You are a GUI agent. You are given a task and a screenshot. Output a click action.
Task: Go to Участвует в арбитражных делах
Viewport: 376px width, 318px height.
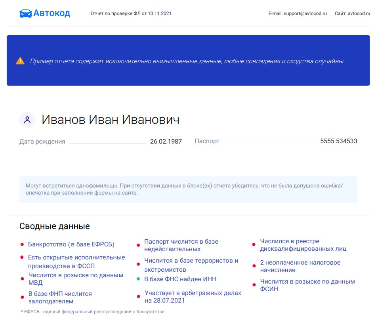tap(193, 297)
